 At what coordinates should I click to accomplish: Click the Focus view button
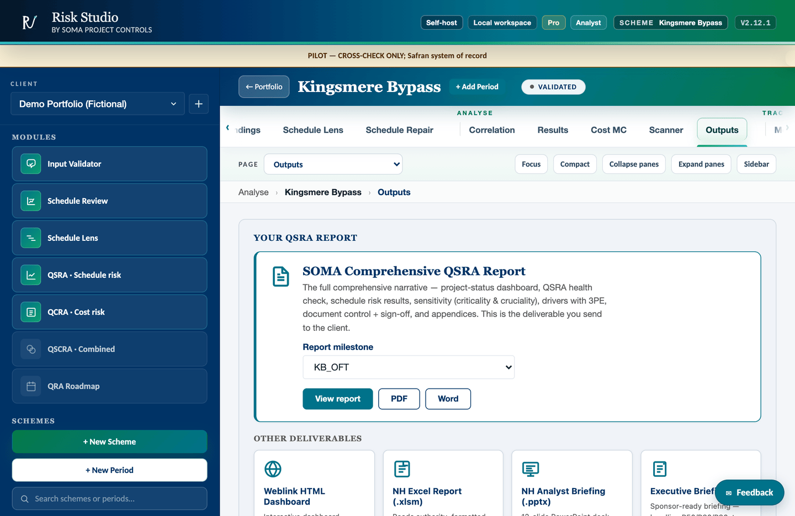click(x=531, y=164)
